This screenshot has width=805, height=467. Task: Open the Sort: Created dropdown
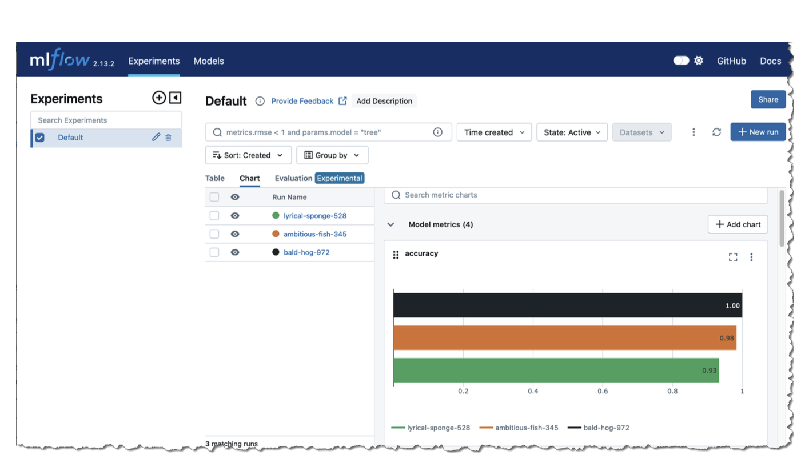click(x=248, y=155)
